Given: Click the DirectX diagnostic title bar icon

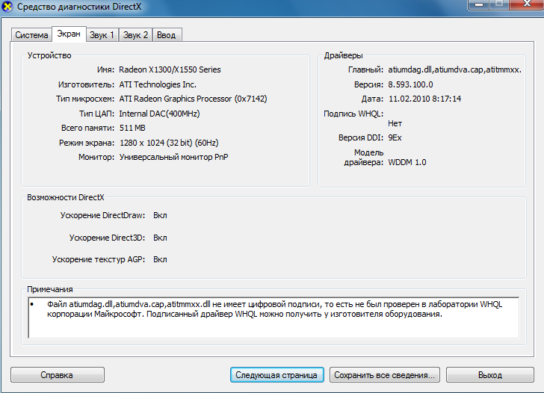Looking at the screenshot, I should pyautogui.click(x=8, y=9).
